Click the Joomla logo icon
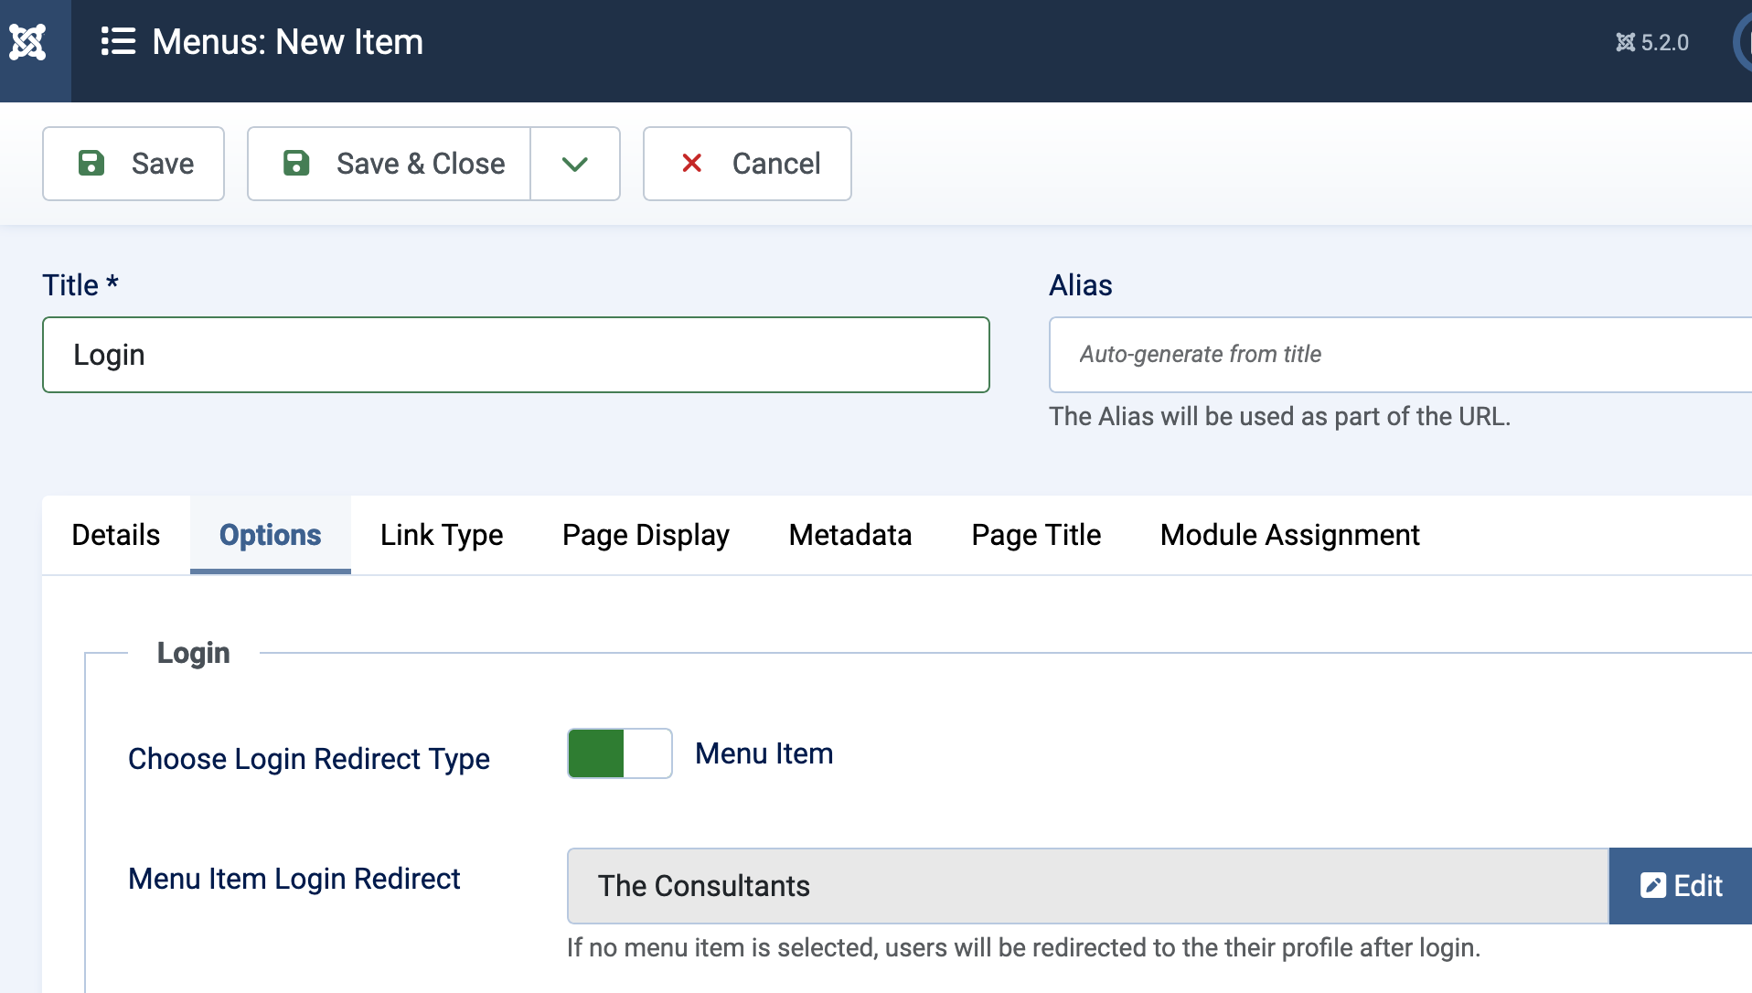The height and width of the screenshot is (993, 1752). coord(27,42)
